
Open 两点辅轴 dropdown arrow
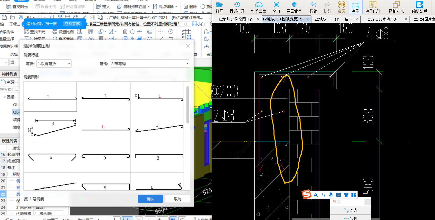(x=176, y=7)
